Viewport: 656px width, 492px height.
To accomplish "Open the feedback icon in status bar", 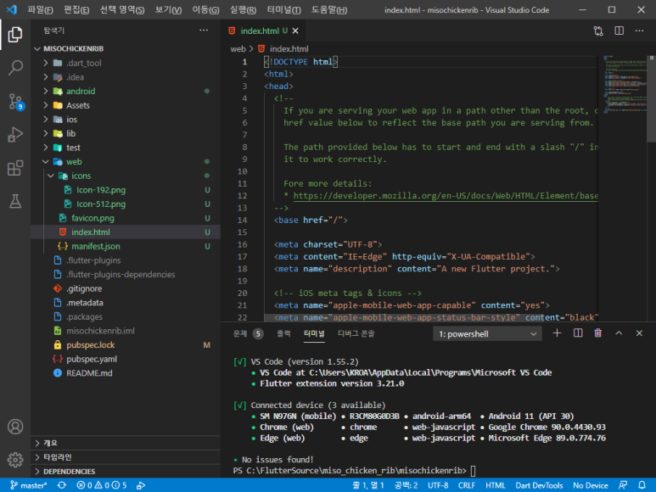I will [x=623, y=485].
